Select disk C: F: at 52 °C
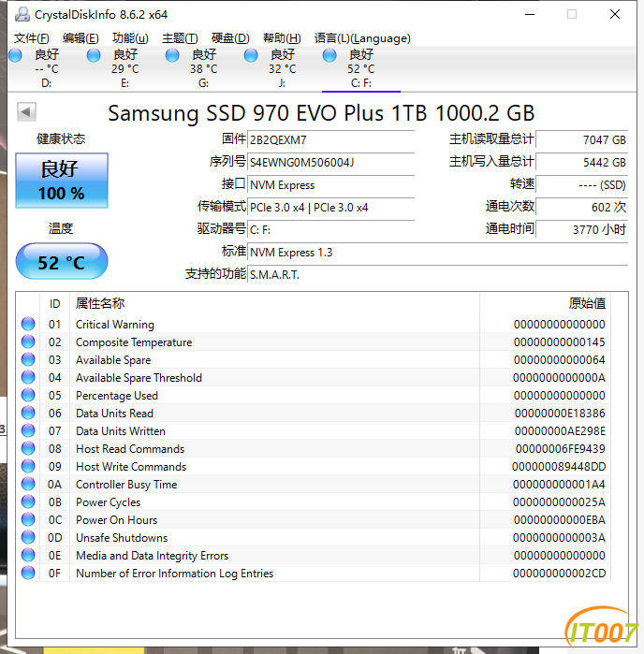The image size is (644, 654). 361,69
